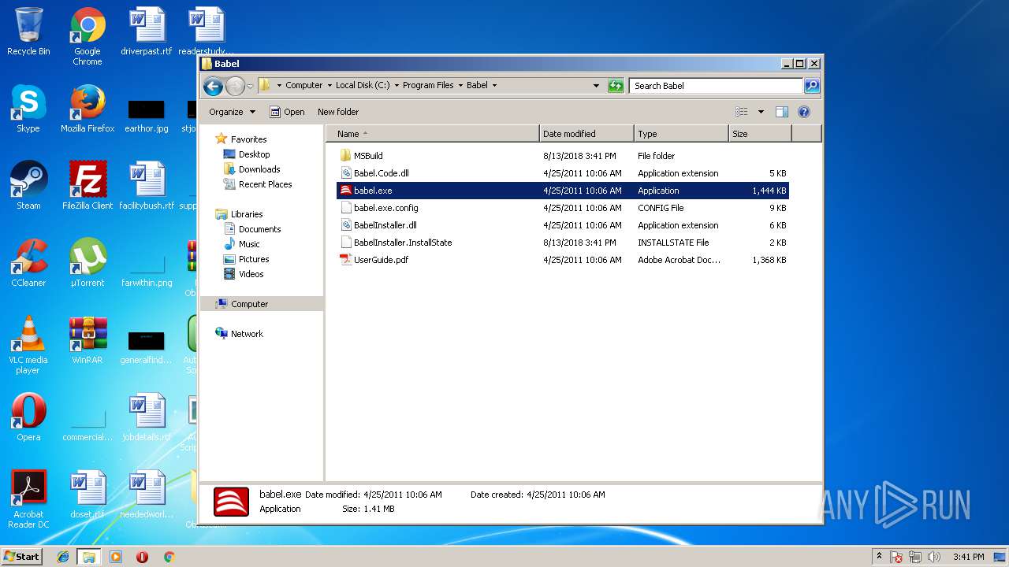The width and height of the screenshot is (1009, 567).
Task: Click the Local Disk (C:) breadcrumb
Action: 363,86
